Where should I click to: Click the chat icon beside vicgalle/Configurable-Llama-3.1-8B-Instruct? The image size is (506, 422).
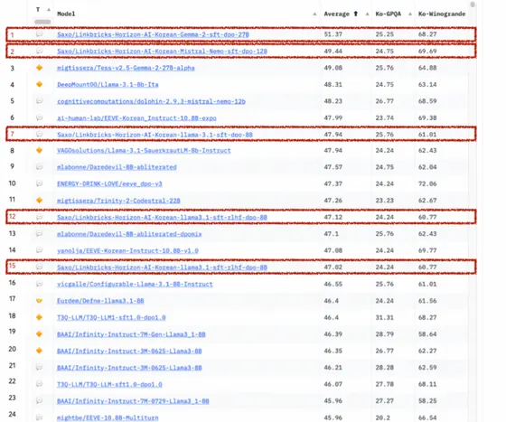40,284
